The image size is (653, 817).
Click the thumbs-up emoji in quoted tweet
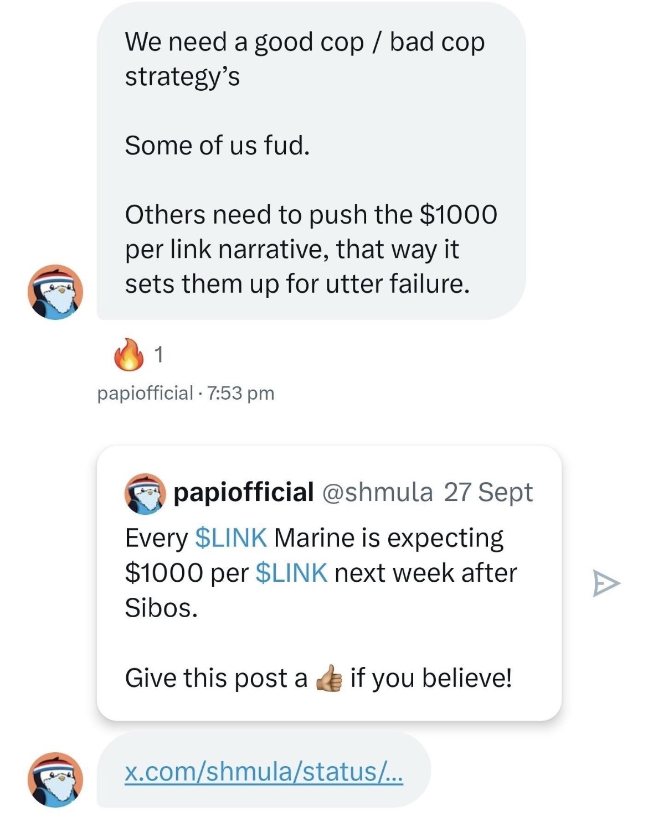click(x=329, y=678)
